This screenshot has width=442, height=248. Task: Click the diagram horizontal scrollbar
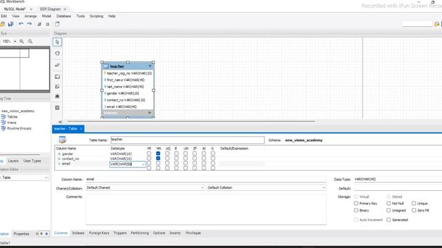[191, 121]
